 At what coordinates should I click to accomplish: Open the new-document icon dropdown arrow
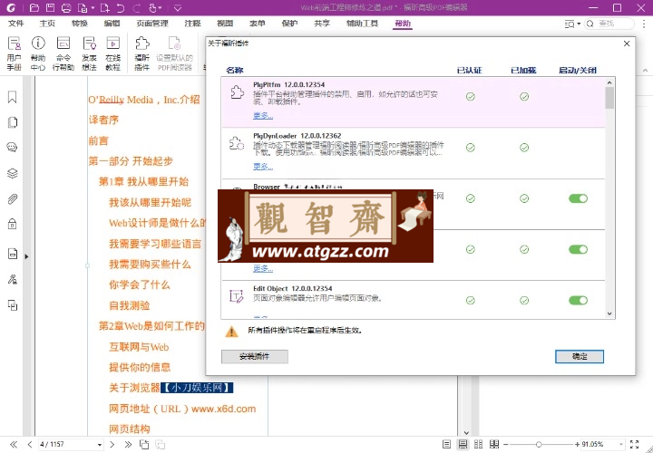point(93,8)
